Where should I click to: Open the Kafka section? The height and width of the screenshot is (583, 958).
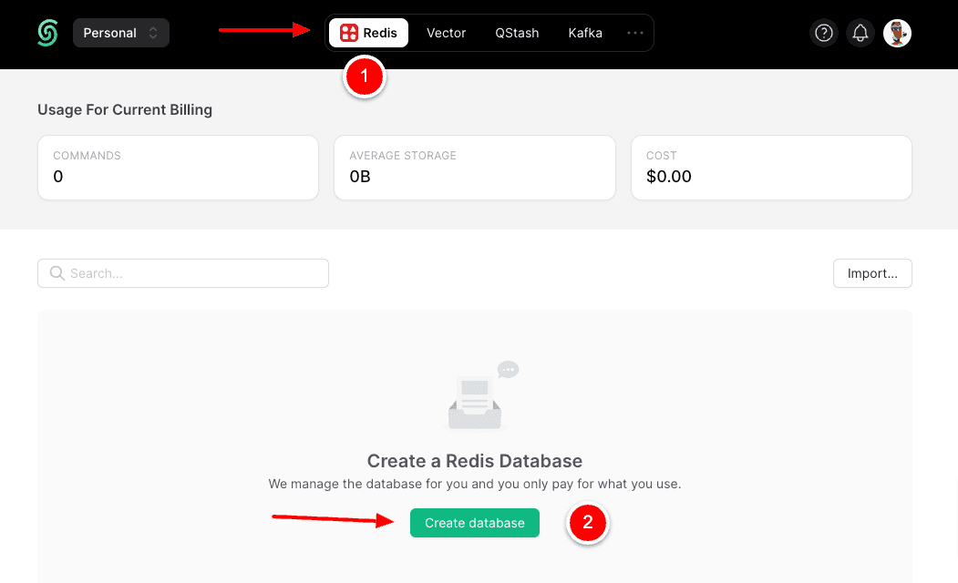pos(584,33)
